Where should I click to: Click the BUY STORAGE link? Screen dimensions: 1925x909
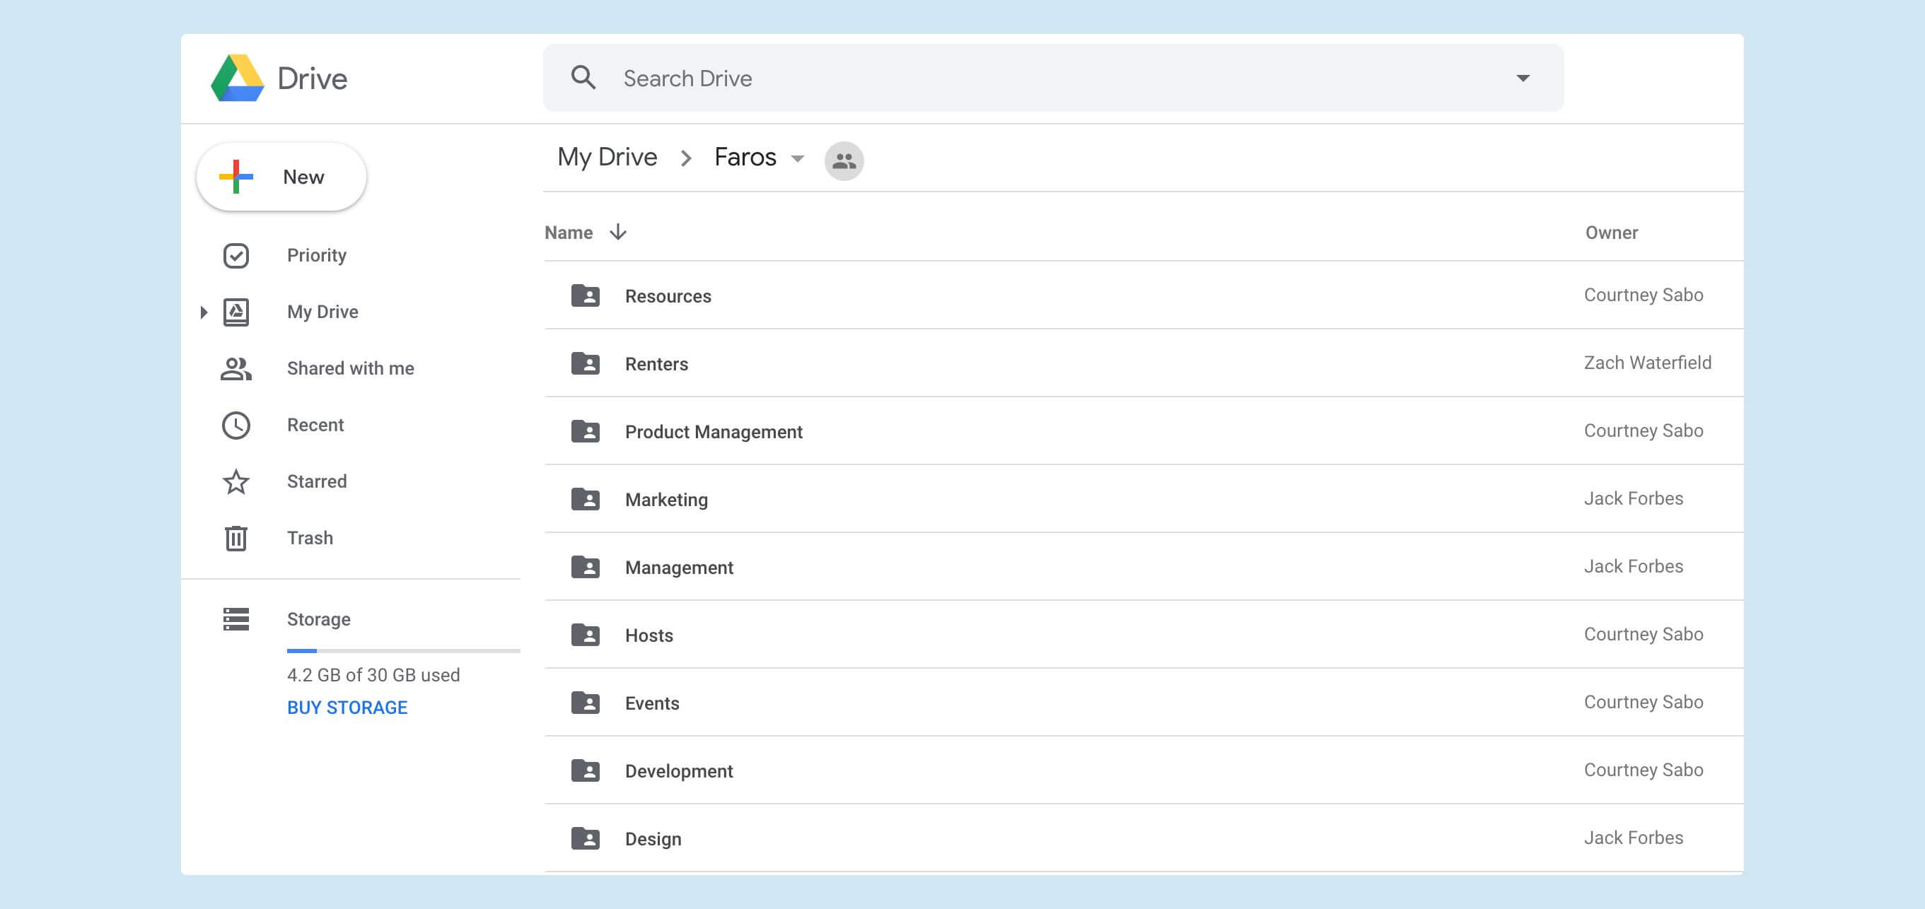tap(347, 708)
